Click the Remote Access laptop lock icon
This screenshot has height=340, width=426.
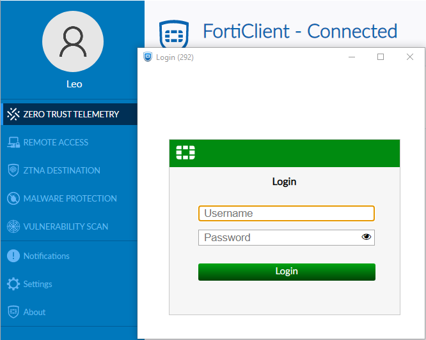click(13, 142)
